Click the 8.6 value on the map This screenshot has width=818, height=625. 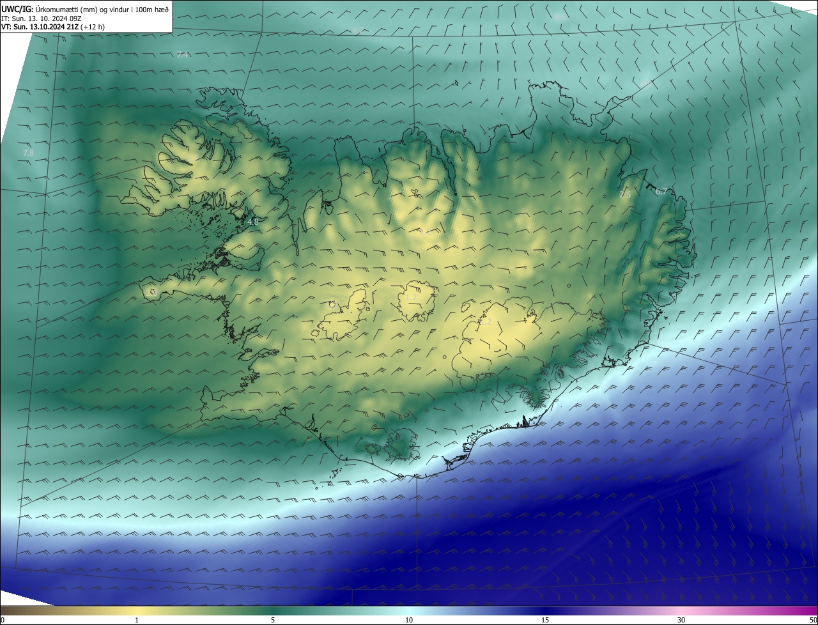(x=560, y=17)
